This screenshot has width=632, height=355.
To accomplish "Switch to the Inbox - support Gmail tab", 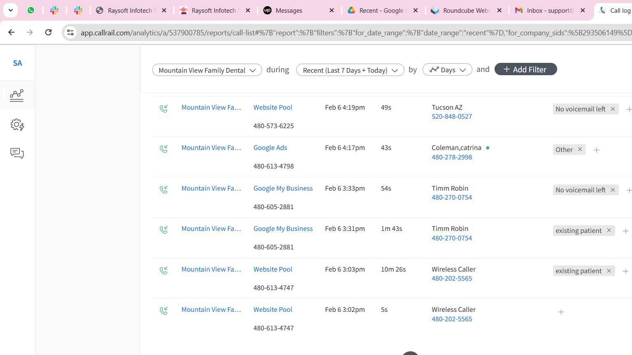I will click(x=550, y=10).
